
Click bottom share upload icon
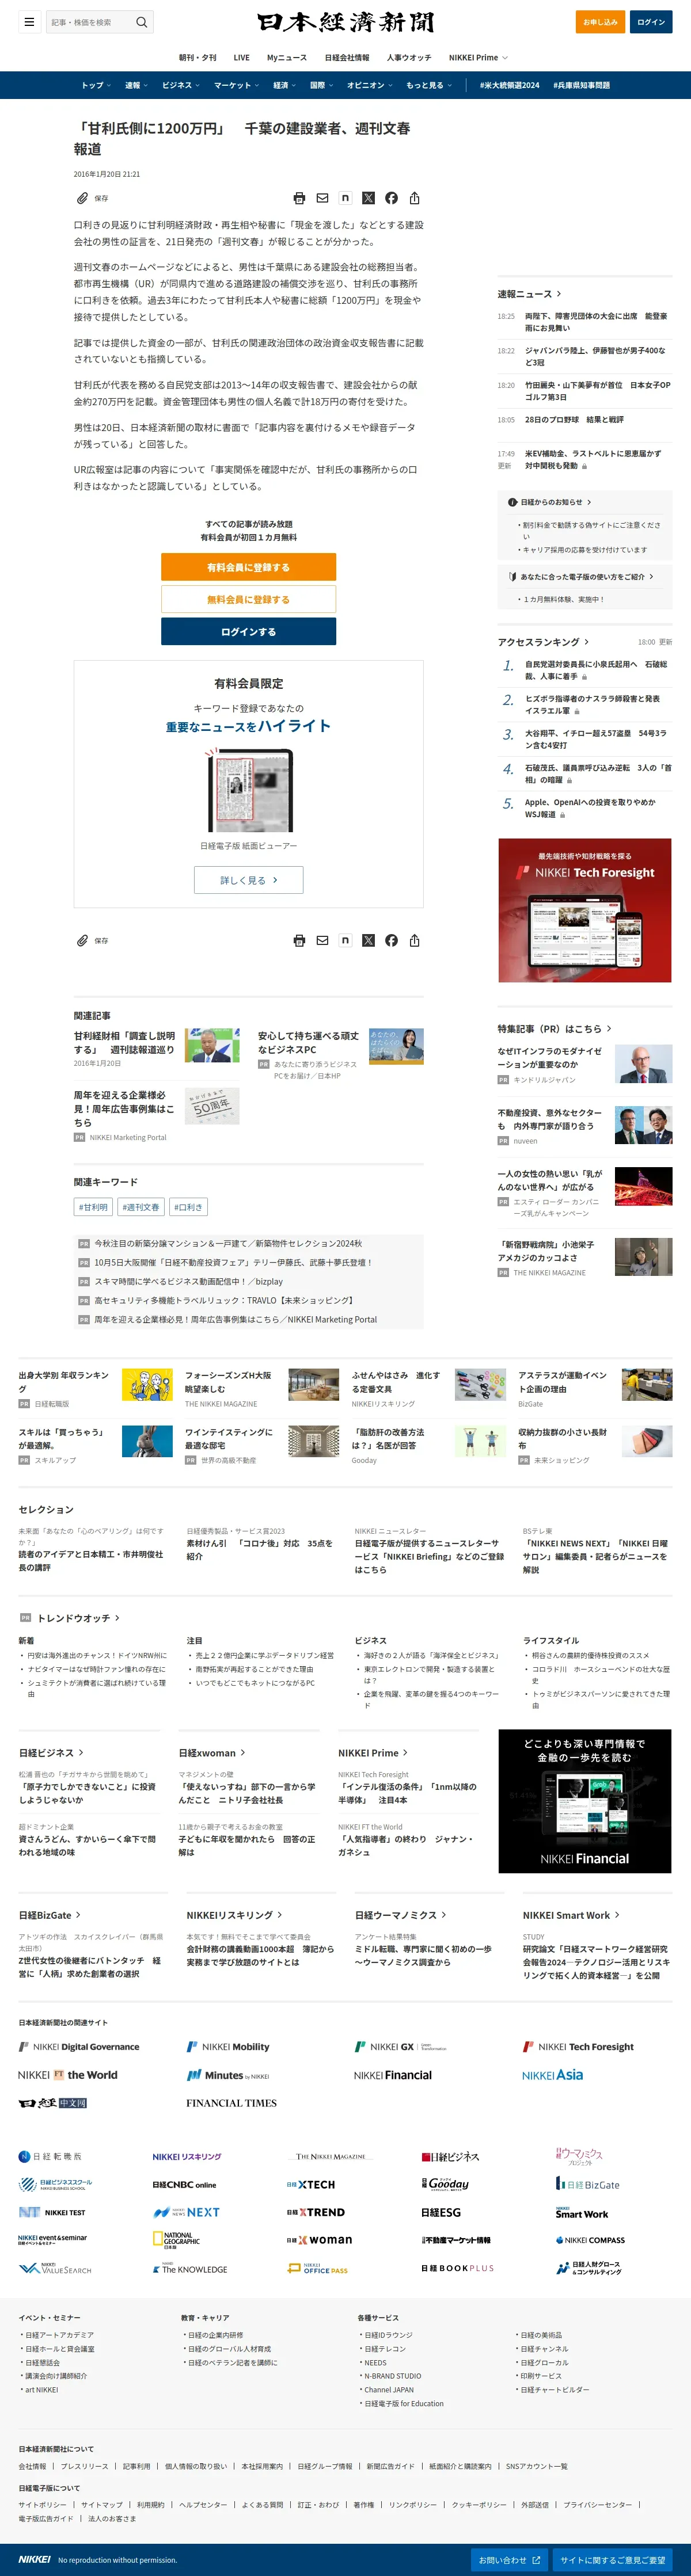point(414,940)
